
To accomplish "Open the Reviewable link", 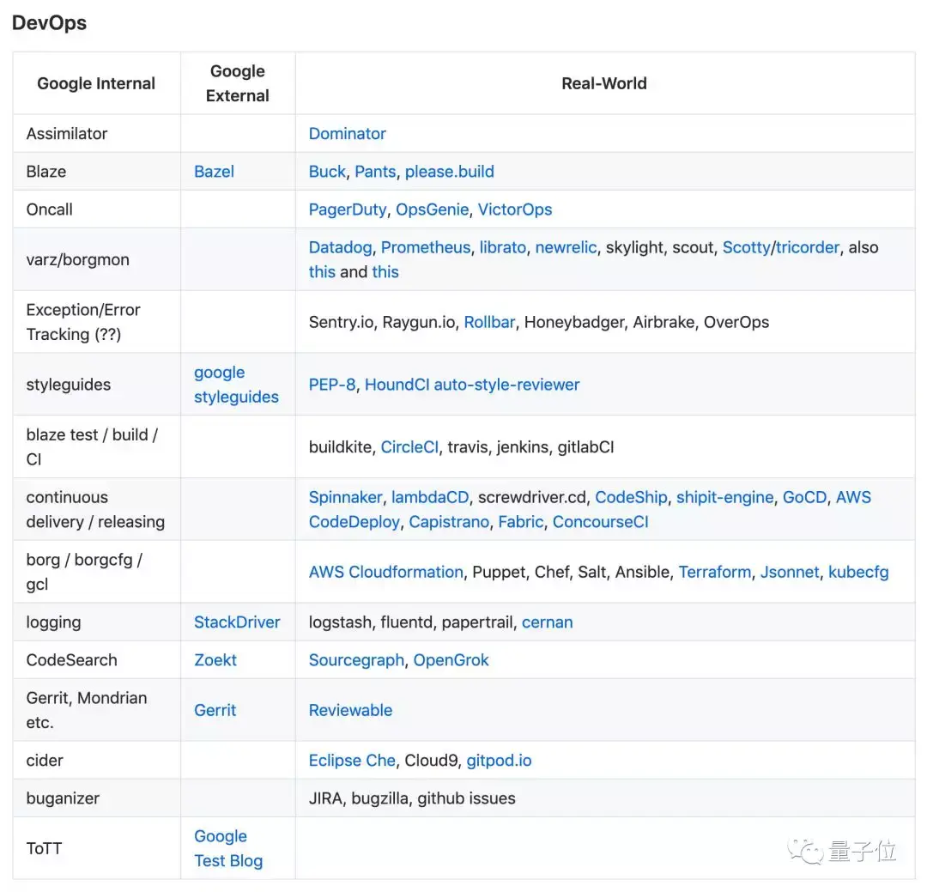I will pos(350,710).
